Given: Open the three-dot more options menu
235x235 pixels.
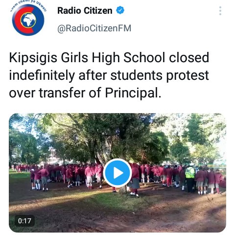Looking at the screenshot, I should 220,11.
